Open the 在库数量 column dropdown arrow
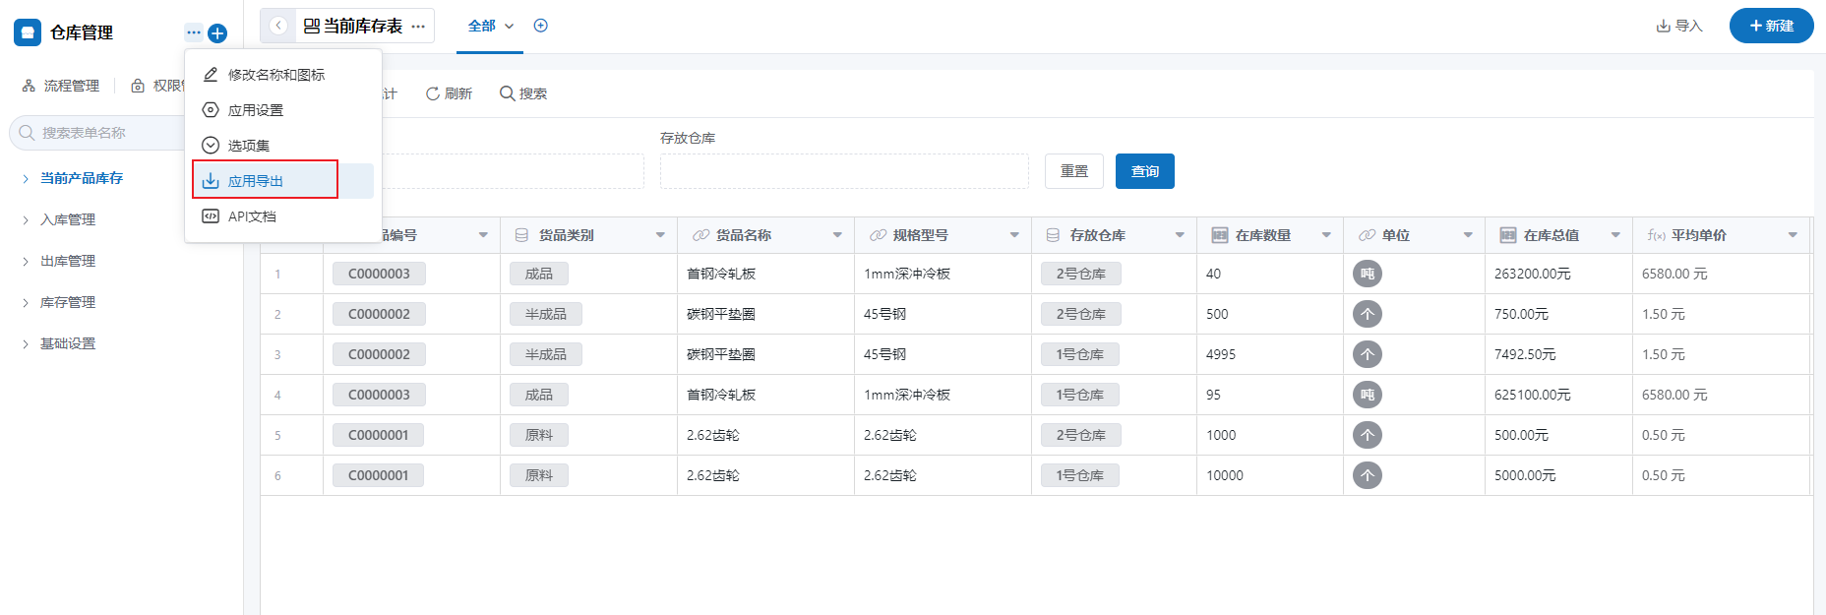Screen dimensions: 1826x615 pyautogui.click(x=1326, y=235)
